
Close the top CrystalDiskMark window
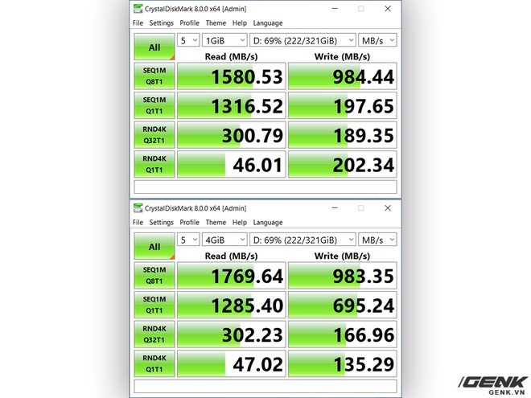(x=388, y=9)
